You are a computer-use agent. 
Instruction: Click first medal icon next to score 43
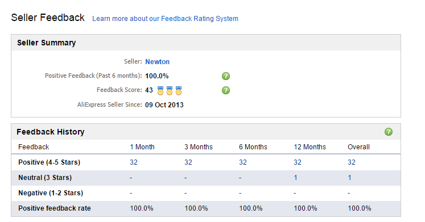pos(160,91)
